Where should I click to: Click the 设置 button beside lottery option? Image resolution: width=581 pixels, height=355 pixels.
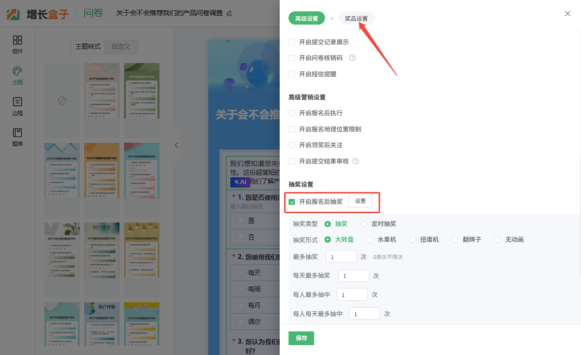(x=360, y=201)
